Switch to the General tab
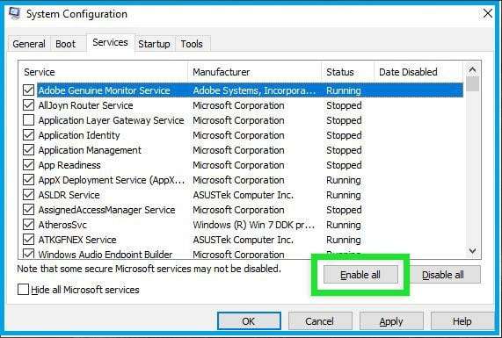This screenshot has height=338, width=502. [x=29, y=44]
